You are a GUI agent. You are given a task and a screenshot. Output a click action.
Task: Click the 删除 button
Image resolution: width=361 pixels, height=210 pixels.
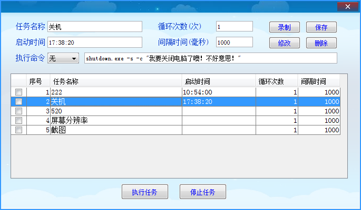point(321,43)
